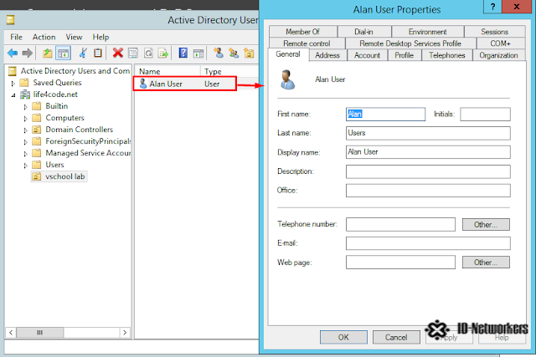Open the File menu
This screenshot has height=357, width=536.
(x=16, y=37)
